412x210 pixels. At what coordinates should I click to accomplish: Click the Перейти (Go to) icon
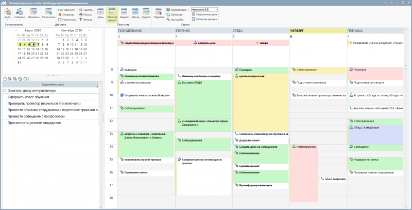coord(159,13)
